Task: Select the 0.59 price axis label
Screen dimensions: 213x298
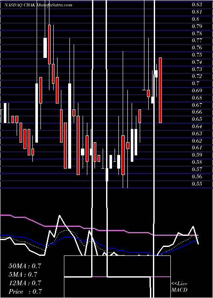Action: click(x=197, y=155)
